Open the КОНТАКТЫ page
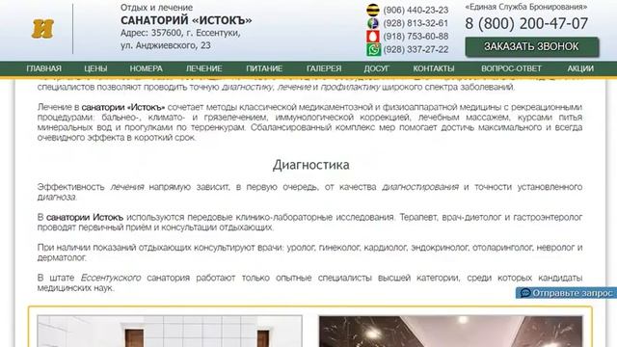The height and width of the screenshot is (347, 617). click(x=434, y=68)
